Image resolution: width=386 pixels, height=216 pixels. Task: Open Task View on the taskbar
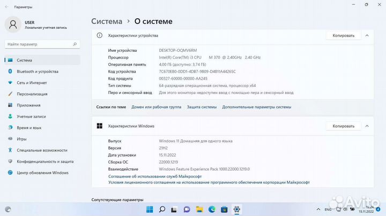pyautogui.click(x=174, y=210)
